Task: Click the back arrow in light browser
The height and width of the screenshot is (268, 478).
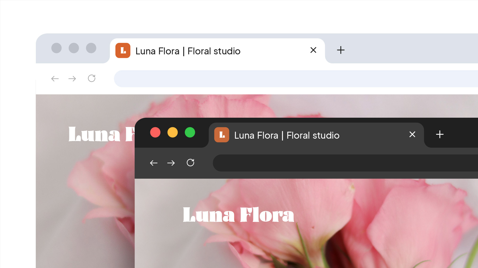Action: 55,78
